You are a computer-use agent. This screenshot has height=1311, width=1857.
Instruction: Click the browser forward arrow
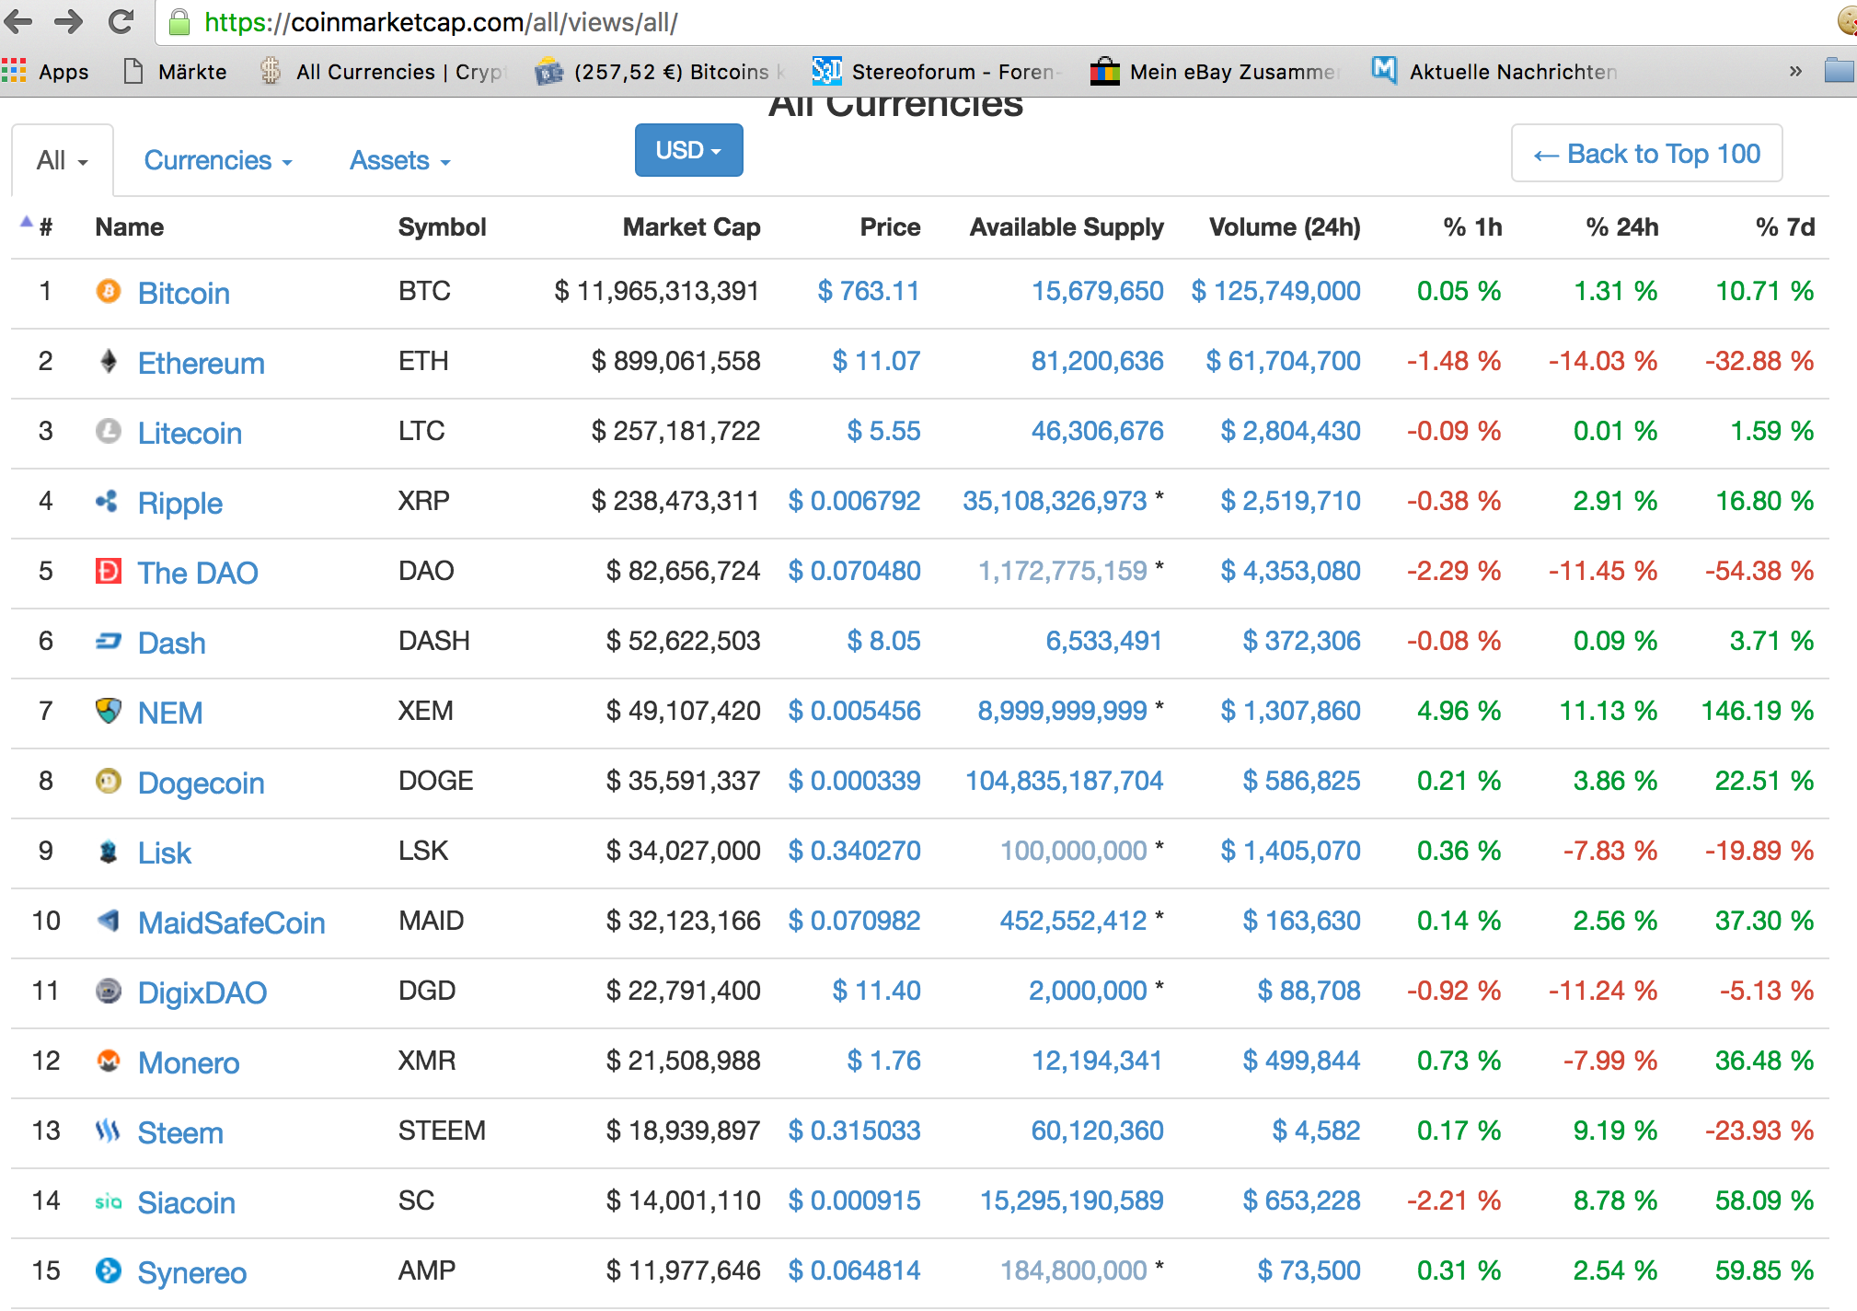tap(69, 20)
